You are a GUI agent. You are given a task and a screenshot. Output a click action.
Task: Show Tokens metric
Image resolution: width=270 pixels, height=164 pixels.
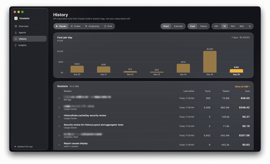(x=203, y=26)
